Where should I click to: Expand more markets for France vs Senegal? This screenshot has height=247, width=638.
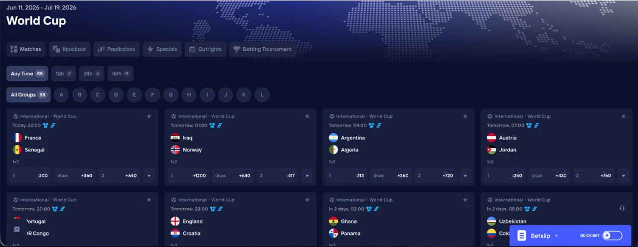pos(149,176)
